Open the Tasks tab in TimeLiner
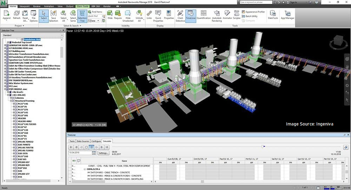This screenshot has width=351, height=190. (72, 141)
